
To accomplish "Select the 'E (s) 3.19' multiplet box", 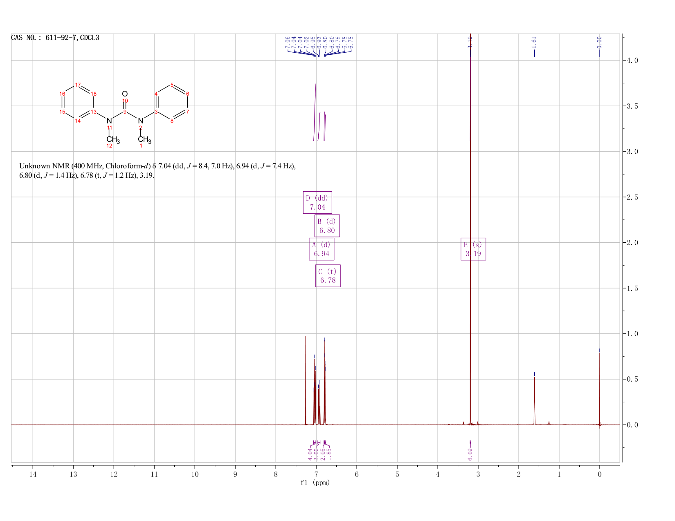I will click(473, 249).
